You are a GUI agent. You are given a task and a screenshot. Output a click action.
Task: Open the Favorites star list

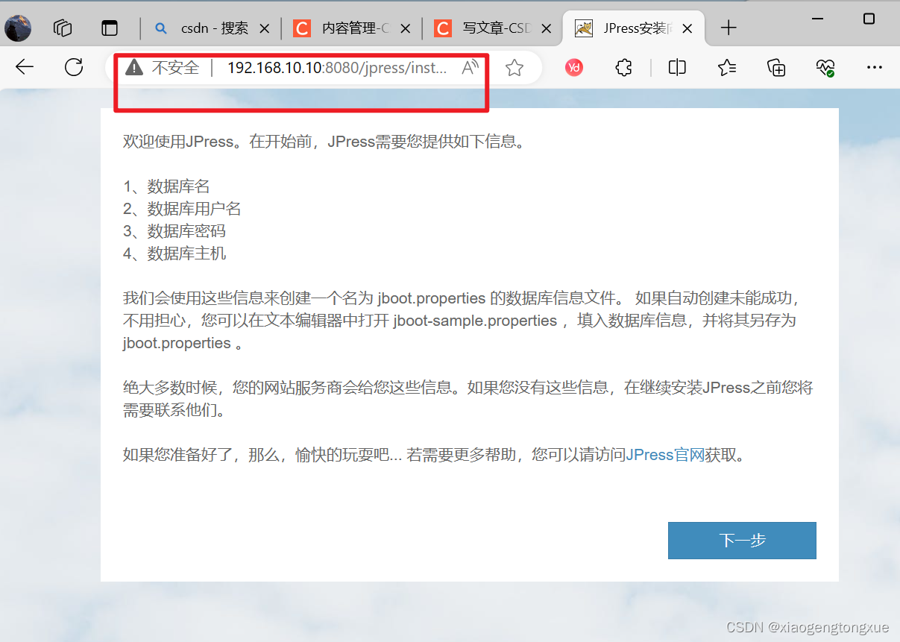[726, 67]
